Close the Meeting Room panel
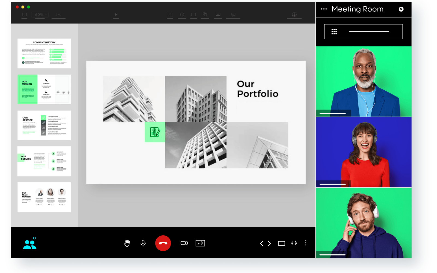Viewport: 437px width, 273px height. (x=401, y=9)
